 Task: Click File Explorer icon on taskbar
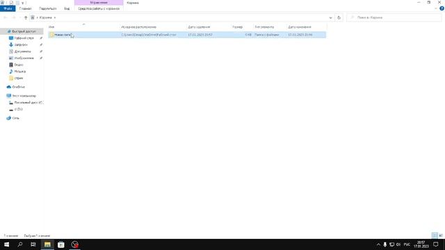click(47, 244)
